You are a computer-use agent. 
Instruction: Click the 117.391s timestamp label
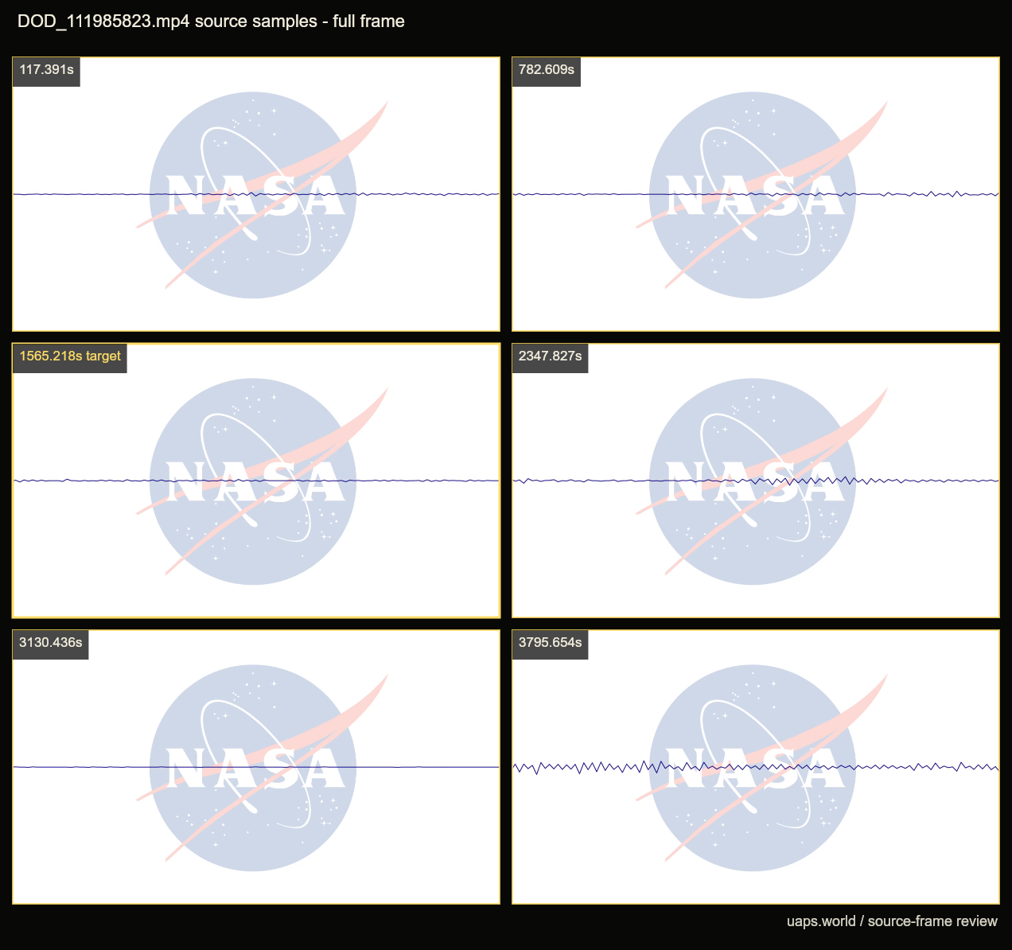(x=47, y=70)
